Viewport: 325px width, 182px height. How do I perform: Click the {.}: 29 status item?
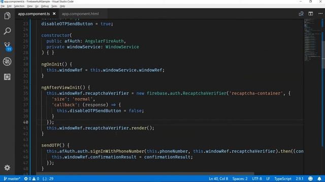(x=48, y=178)
